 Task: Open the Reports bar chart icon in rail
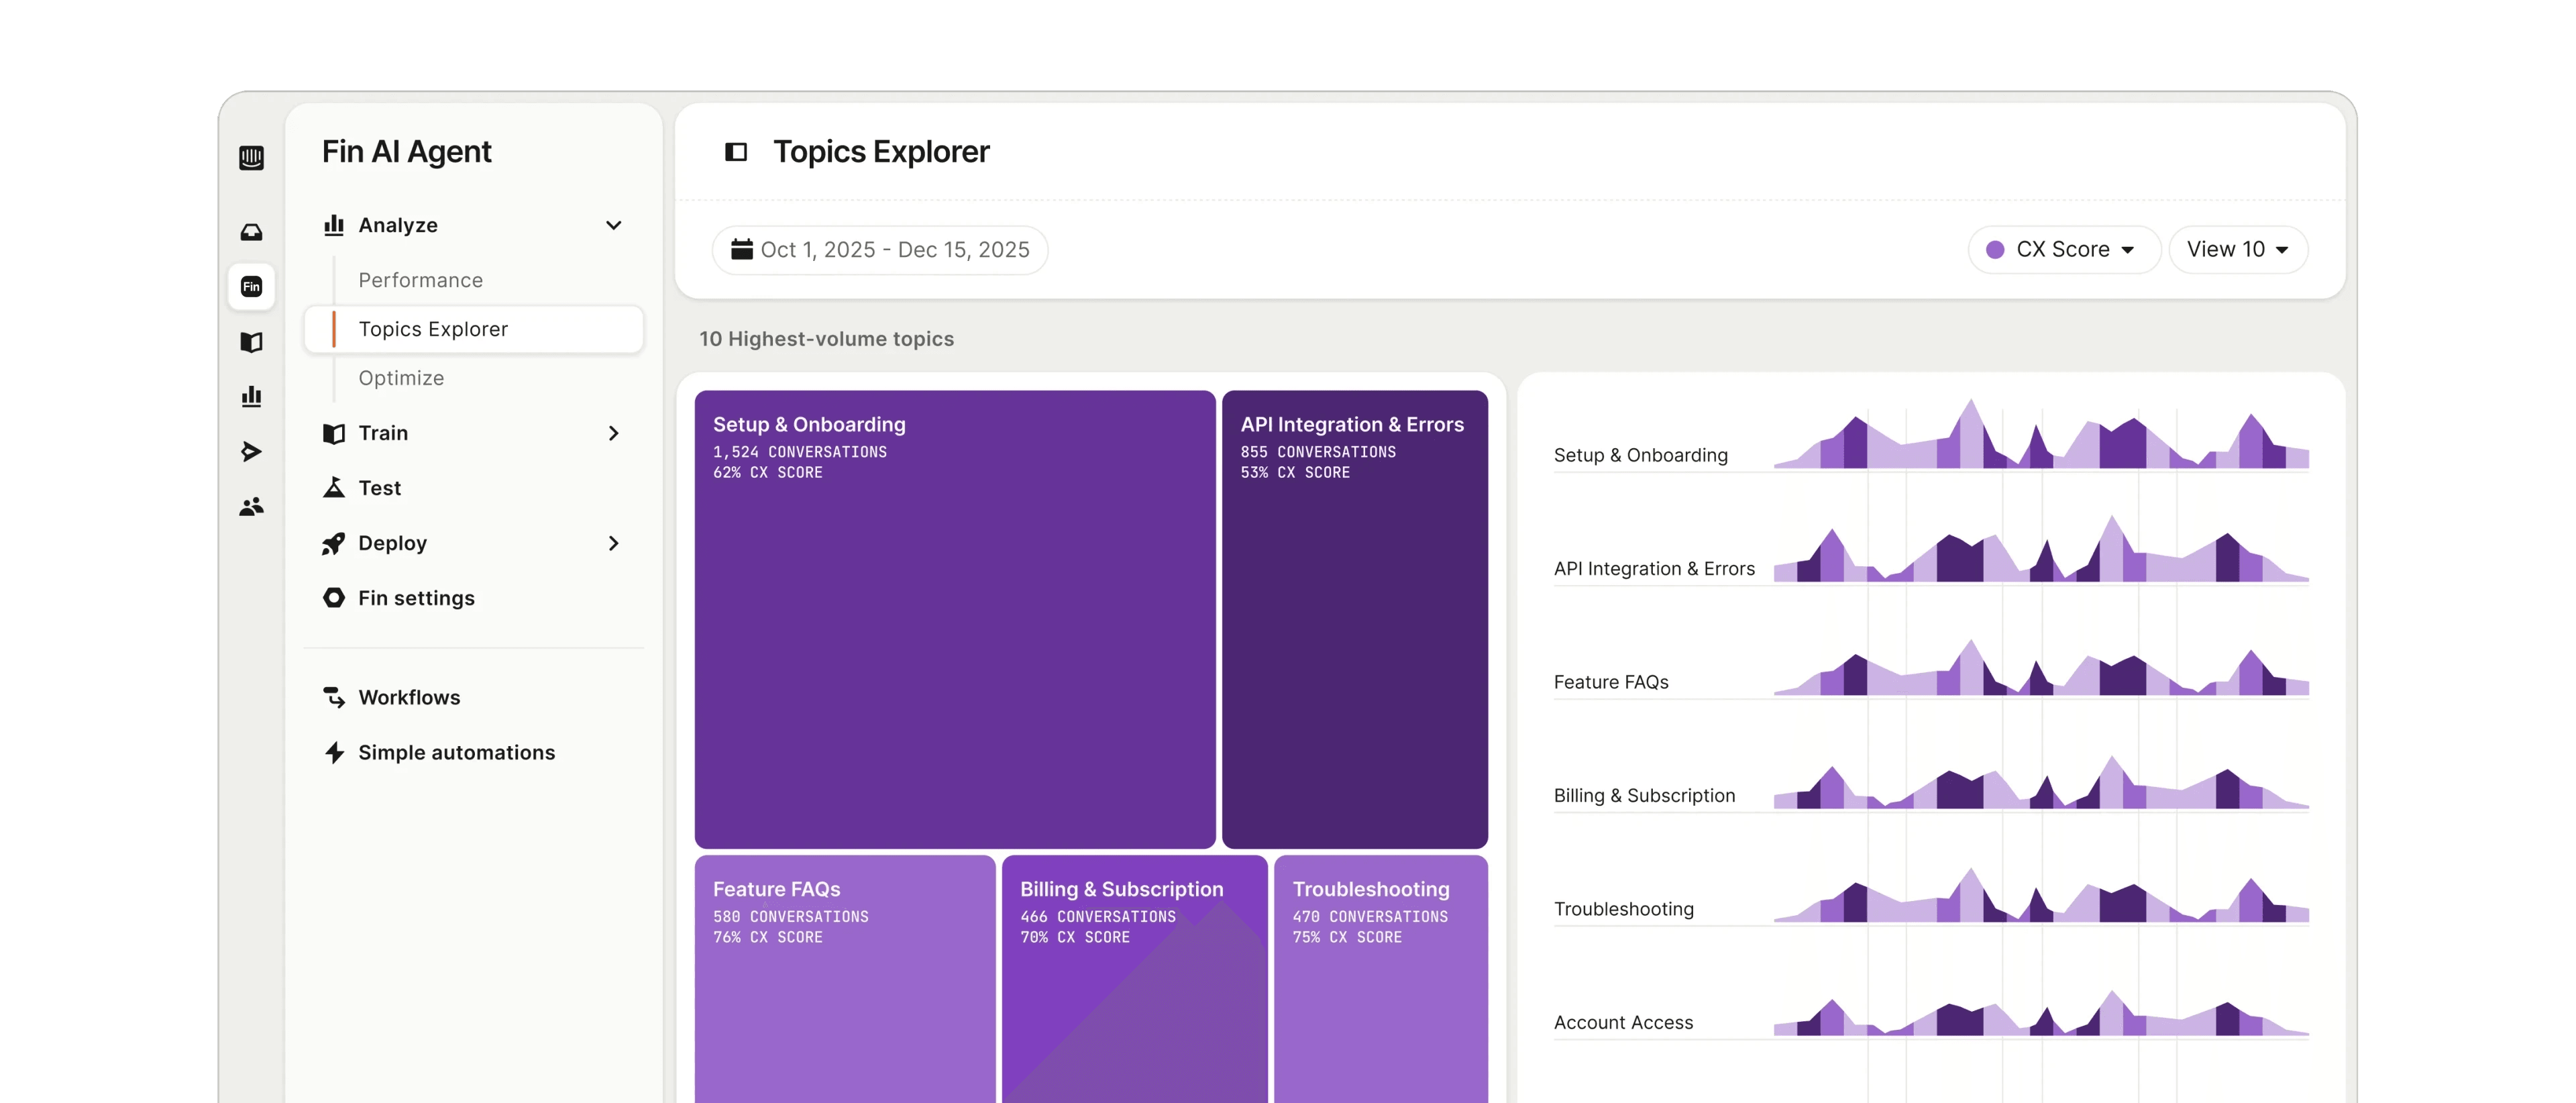(x=251, y=397)
